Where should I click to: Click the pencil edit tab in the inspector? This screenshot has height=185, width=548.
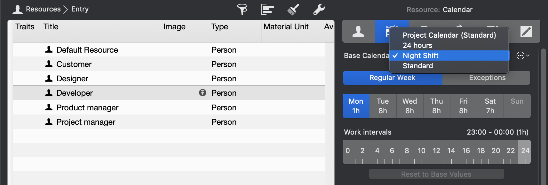pos(527,31)
